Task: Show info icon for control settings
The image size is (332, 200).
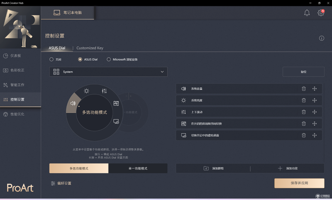Action: 321,38
